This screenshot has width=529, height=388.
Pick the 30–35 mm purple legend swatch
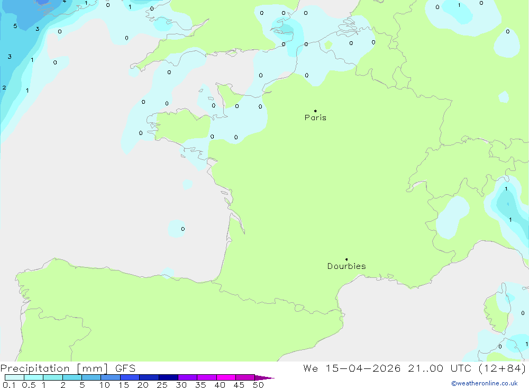pyautogui.click(x=188, y=377)
